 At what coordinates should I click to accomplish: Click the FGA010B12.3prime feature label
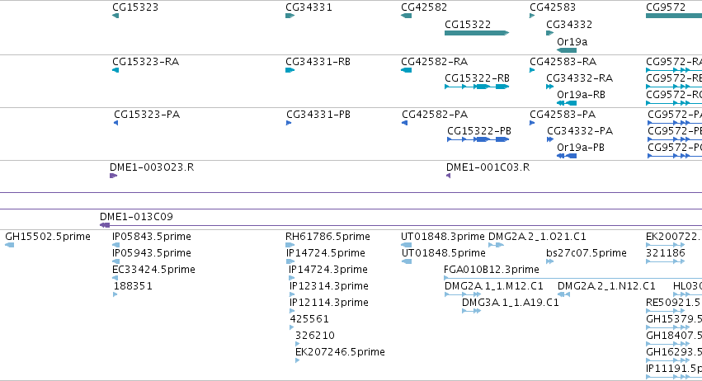tap(491, 270)
